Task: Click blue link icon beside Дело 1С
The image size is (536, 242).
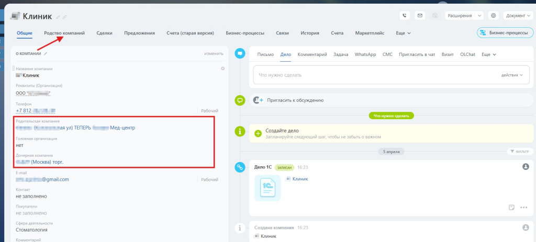Action: (x=240, y=167)
